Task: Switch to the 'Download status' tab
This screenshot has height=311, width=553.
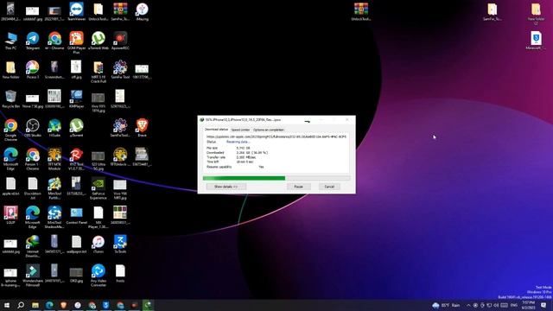Action: [216, 130]
